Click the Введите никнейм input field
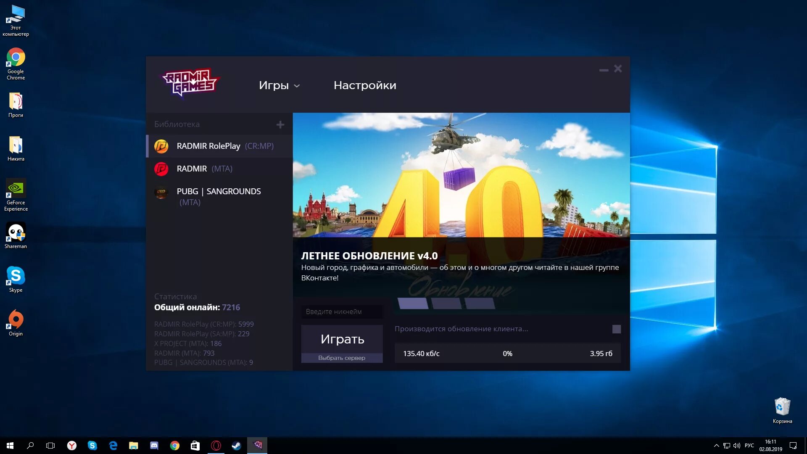Viewport: 807px width, 454px height. [342, 311]
